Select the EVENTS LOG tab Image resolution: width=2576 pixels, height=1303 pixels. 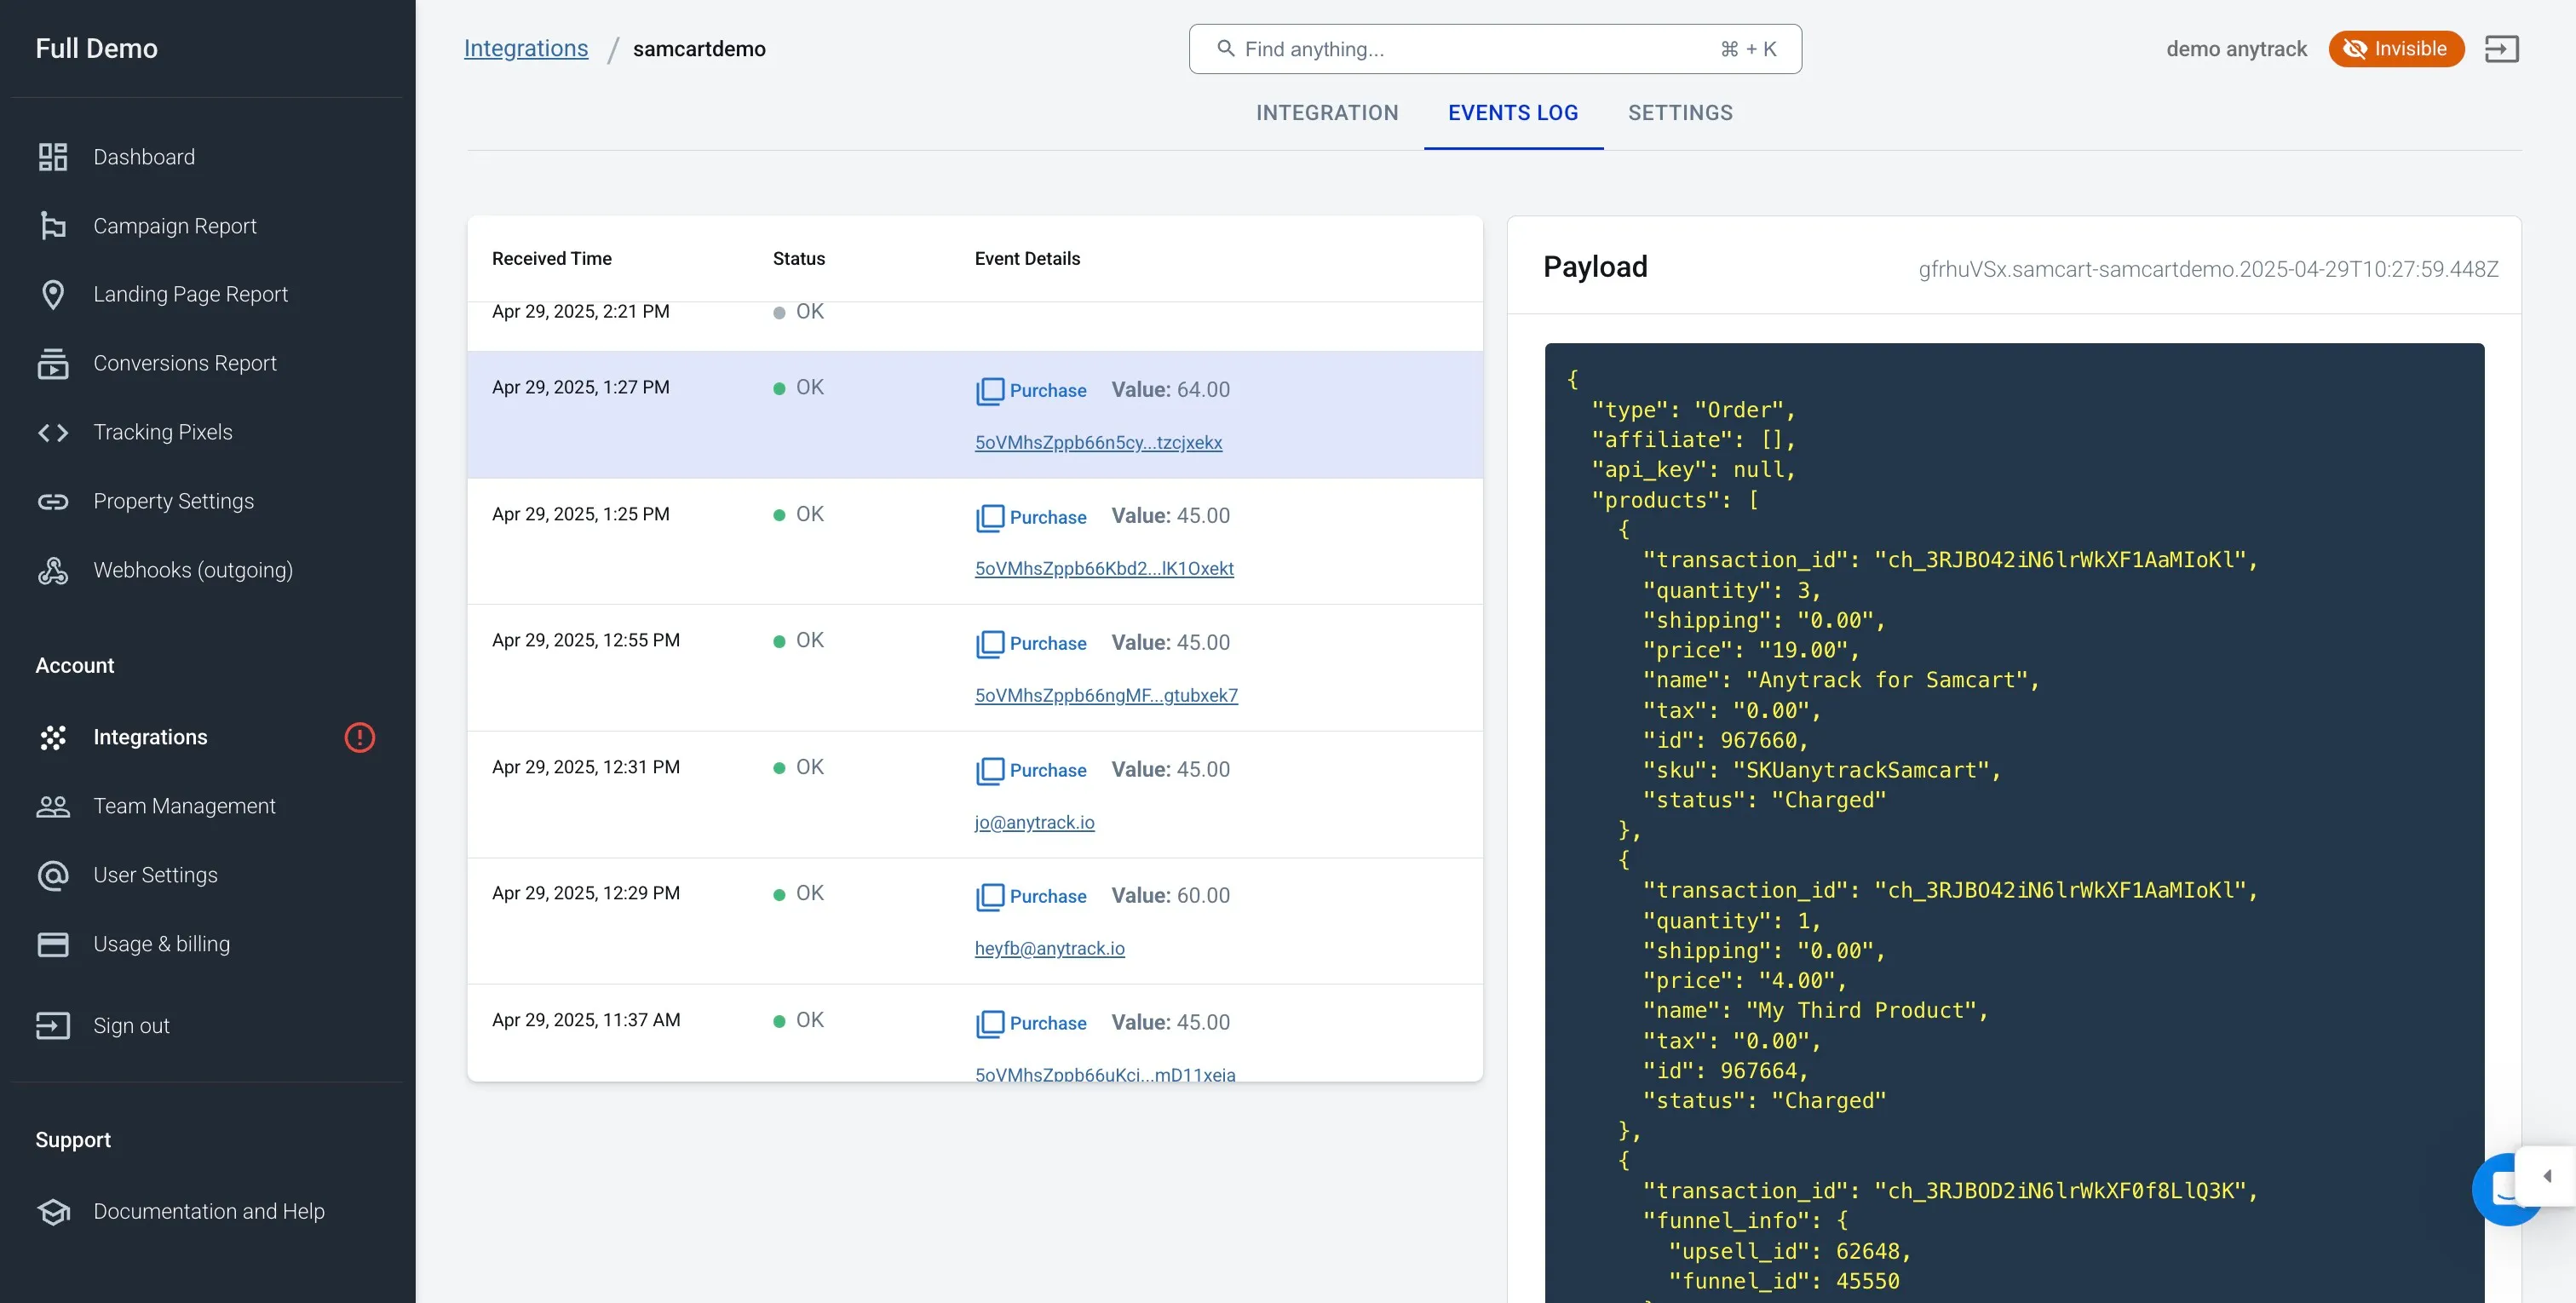1513,113
